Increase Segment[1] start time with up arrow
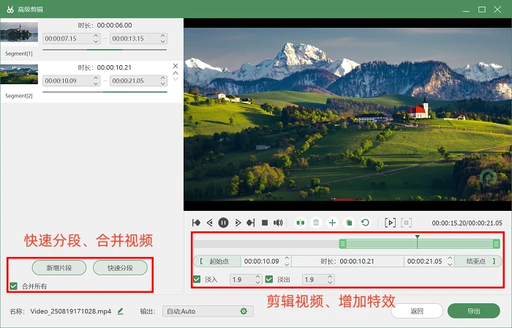512x328 pixels. coord(96,36)
